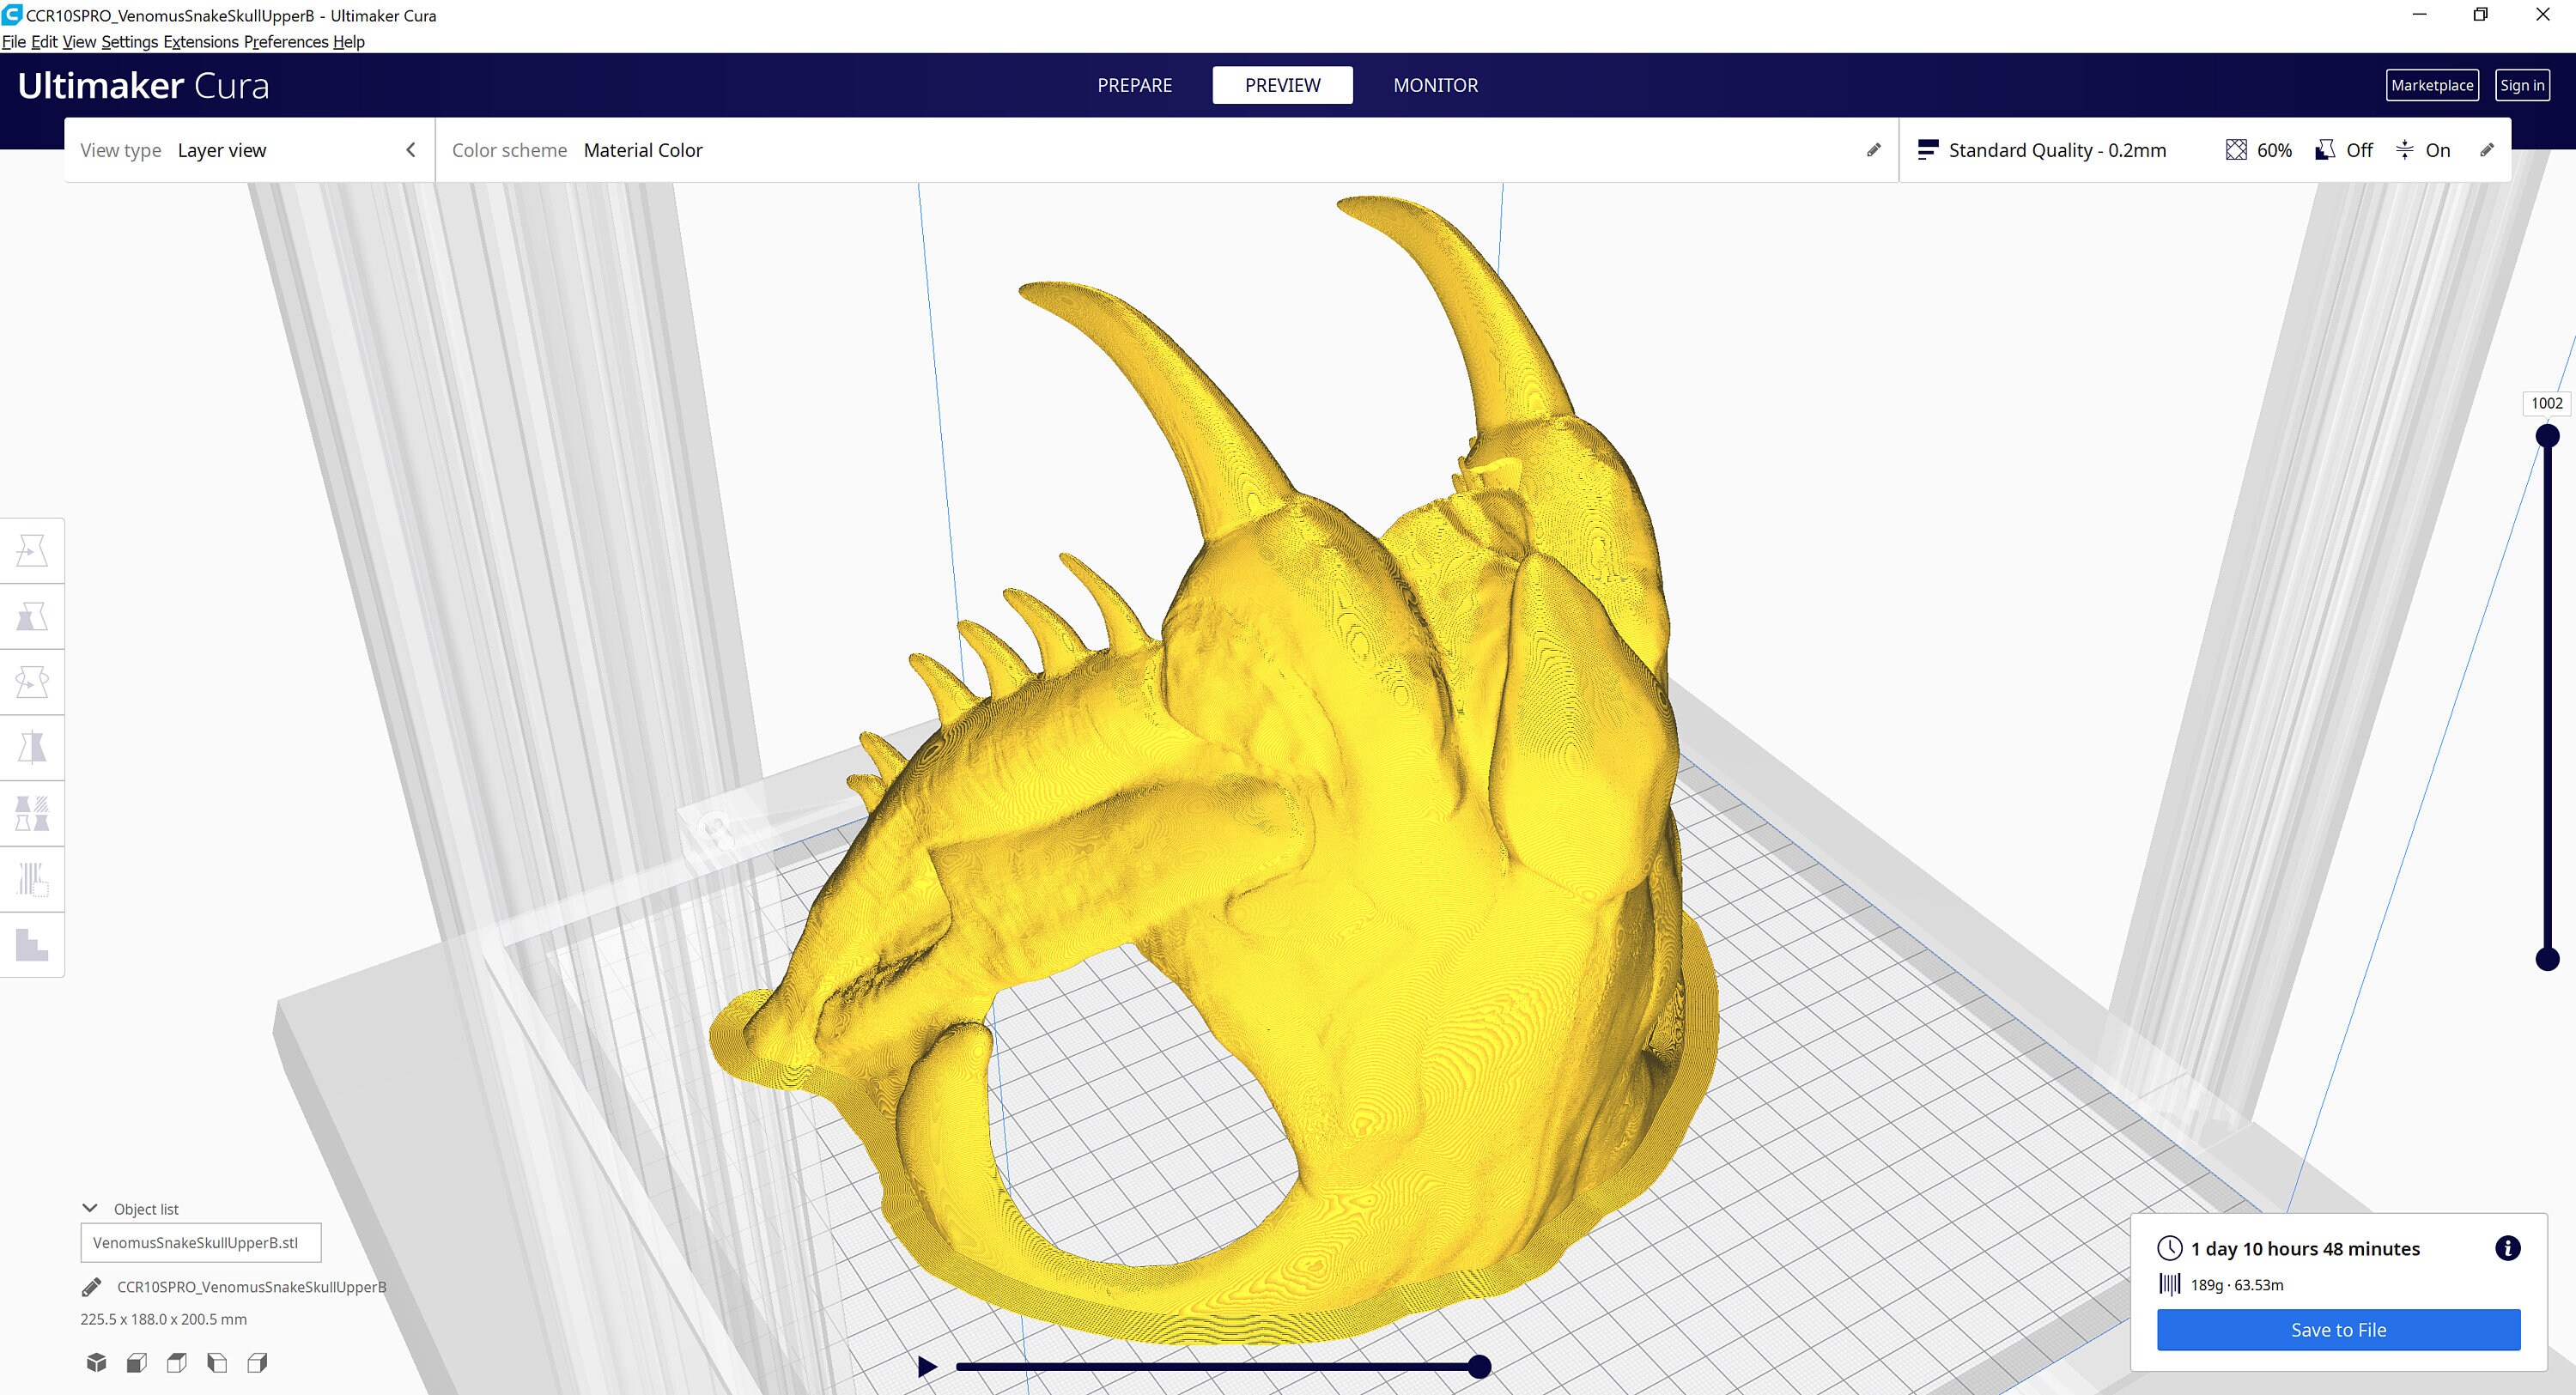Select the Mirror tool
Viewport: 2576px width, 1395px height.
click(32, 747)
